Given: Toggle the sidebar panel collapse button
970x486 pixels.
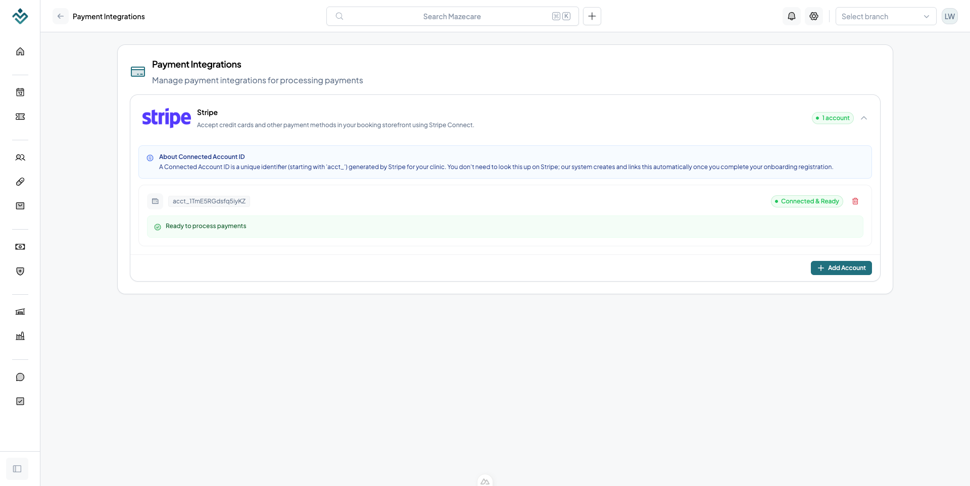Looking at the screenshot, I should [17, 469].
